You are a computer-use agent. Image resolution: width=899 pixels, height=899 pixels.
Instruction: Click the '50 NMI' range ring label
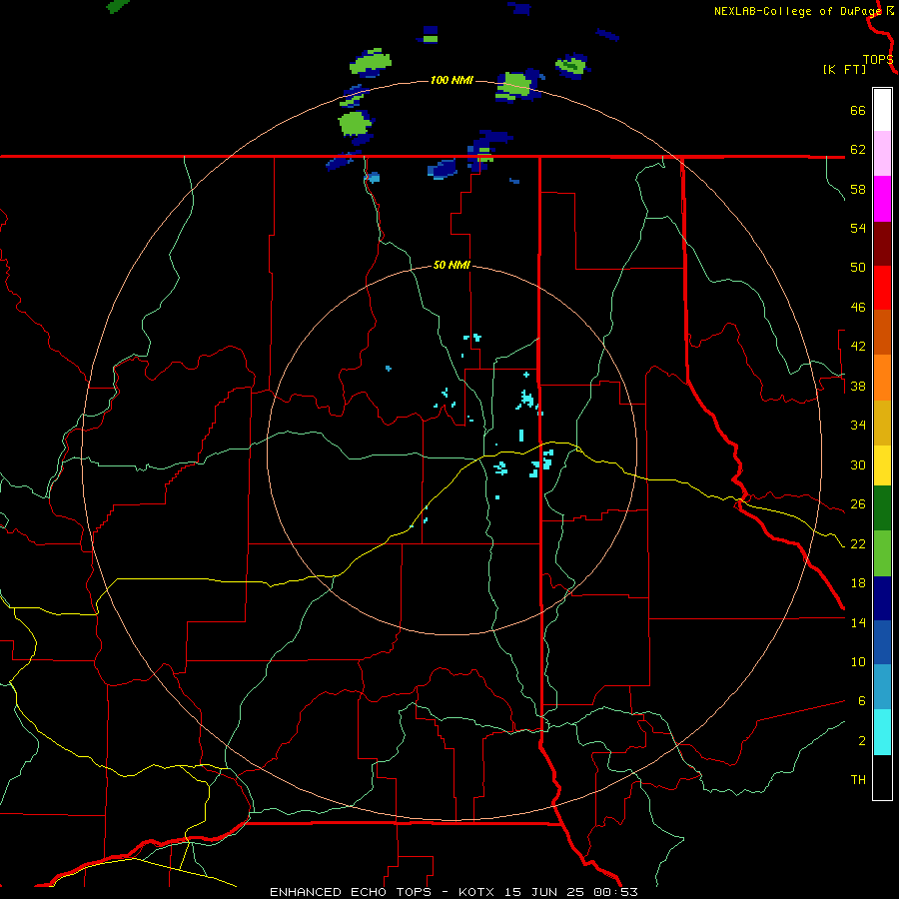point(451,265)
